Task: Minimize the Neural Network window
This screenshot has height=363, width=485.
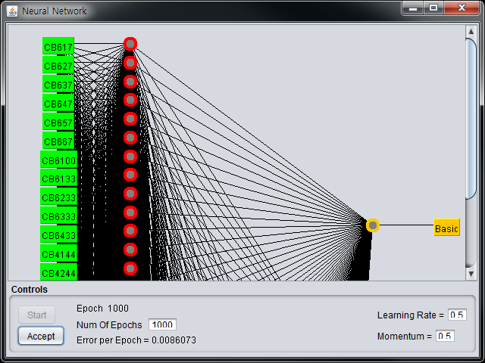Action: (413, 8)
